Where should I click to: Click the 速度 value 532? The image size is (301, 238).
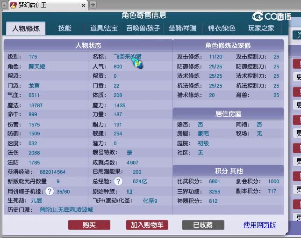click(x=33, y=143)
